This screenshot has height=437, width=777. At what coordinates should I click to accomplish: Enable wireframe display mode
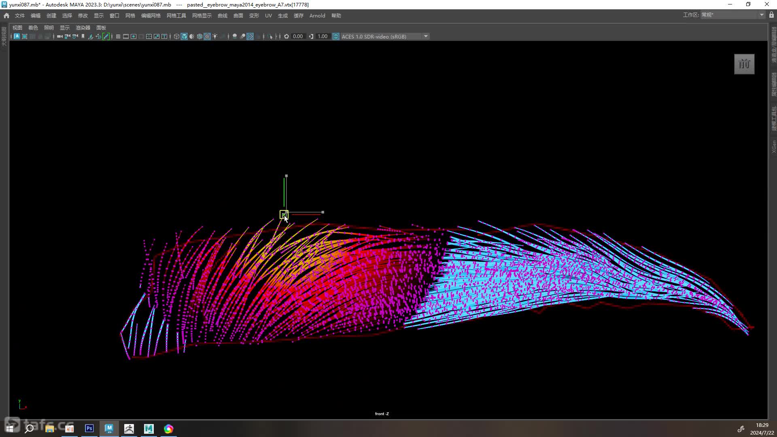click(x=176, y=36)
